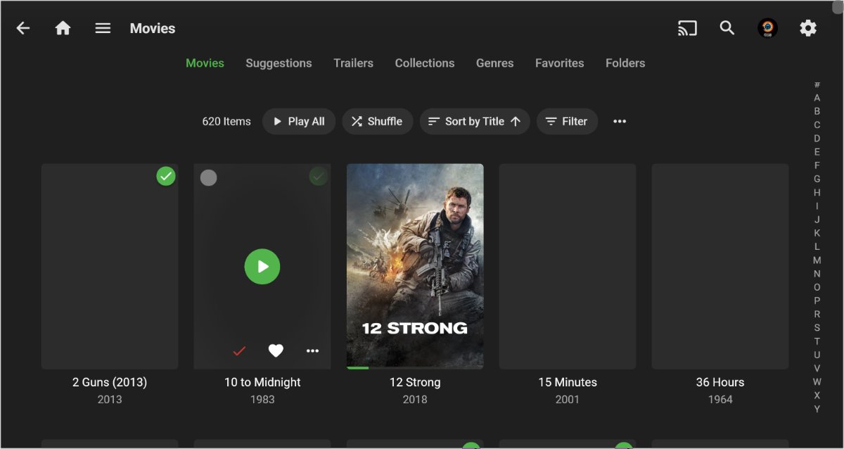Jump to # in alphabet index
The height and width of the screenshot is (449, 844).
point(817,84)
